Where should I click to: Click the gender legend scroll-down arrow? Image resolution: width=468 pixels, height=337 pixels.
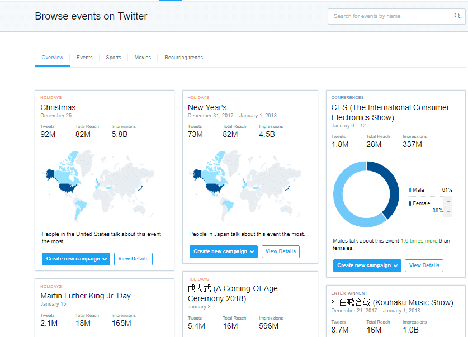[448, 212]
